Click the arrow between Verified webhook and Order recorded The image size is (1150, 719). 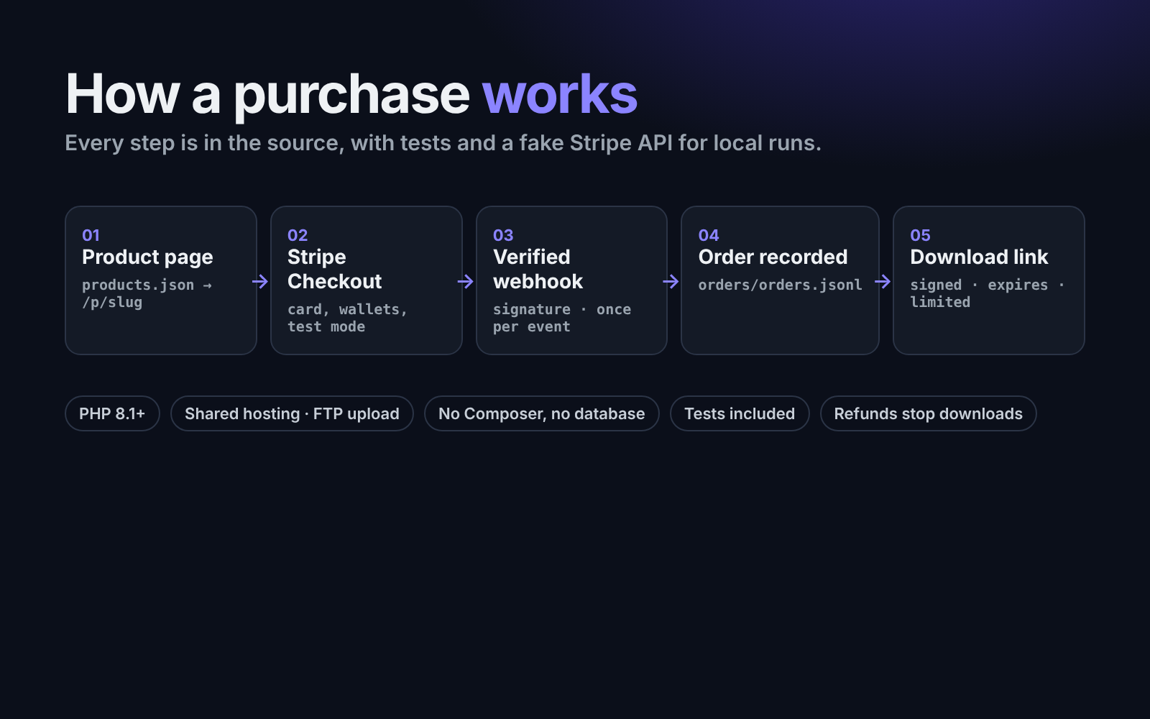(x=671, y=281)
